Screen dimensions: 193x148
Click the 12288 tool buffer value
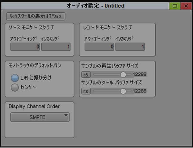click(x=140, y=91)
